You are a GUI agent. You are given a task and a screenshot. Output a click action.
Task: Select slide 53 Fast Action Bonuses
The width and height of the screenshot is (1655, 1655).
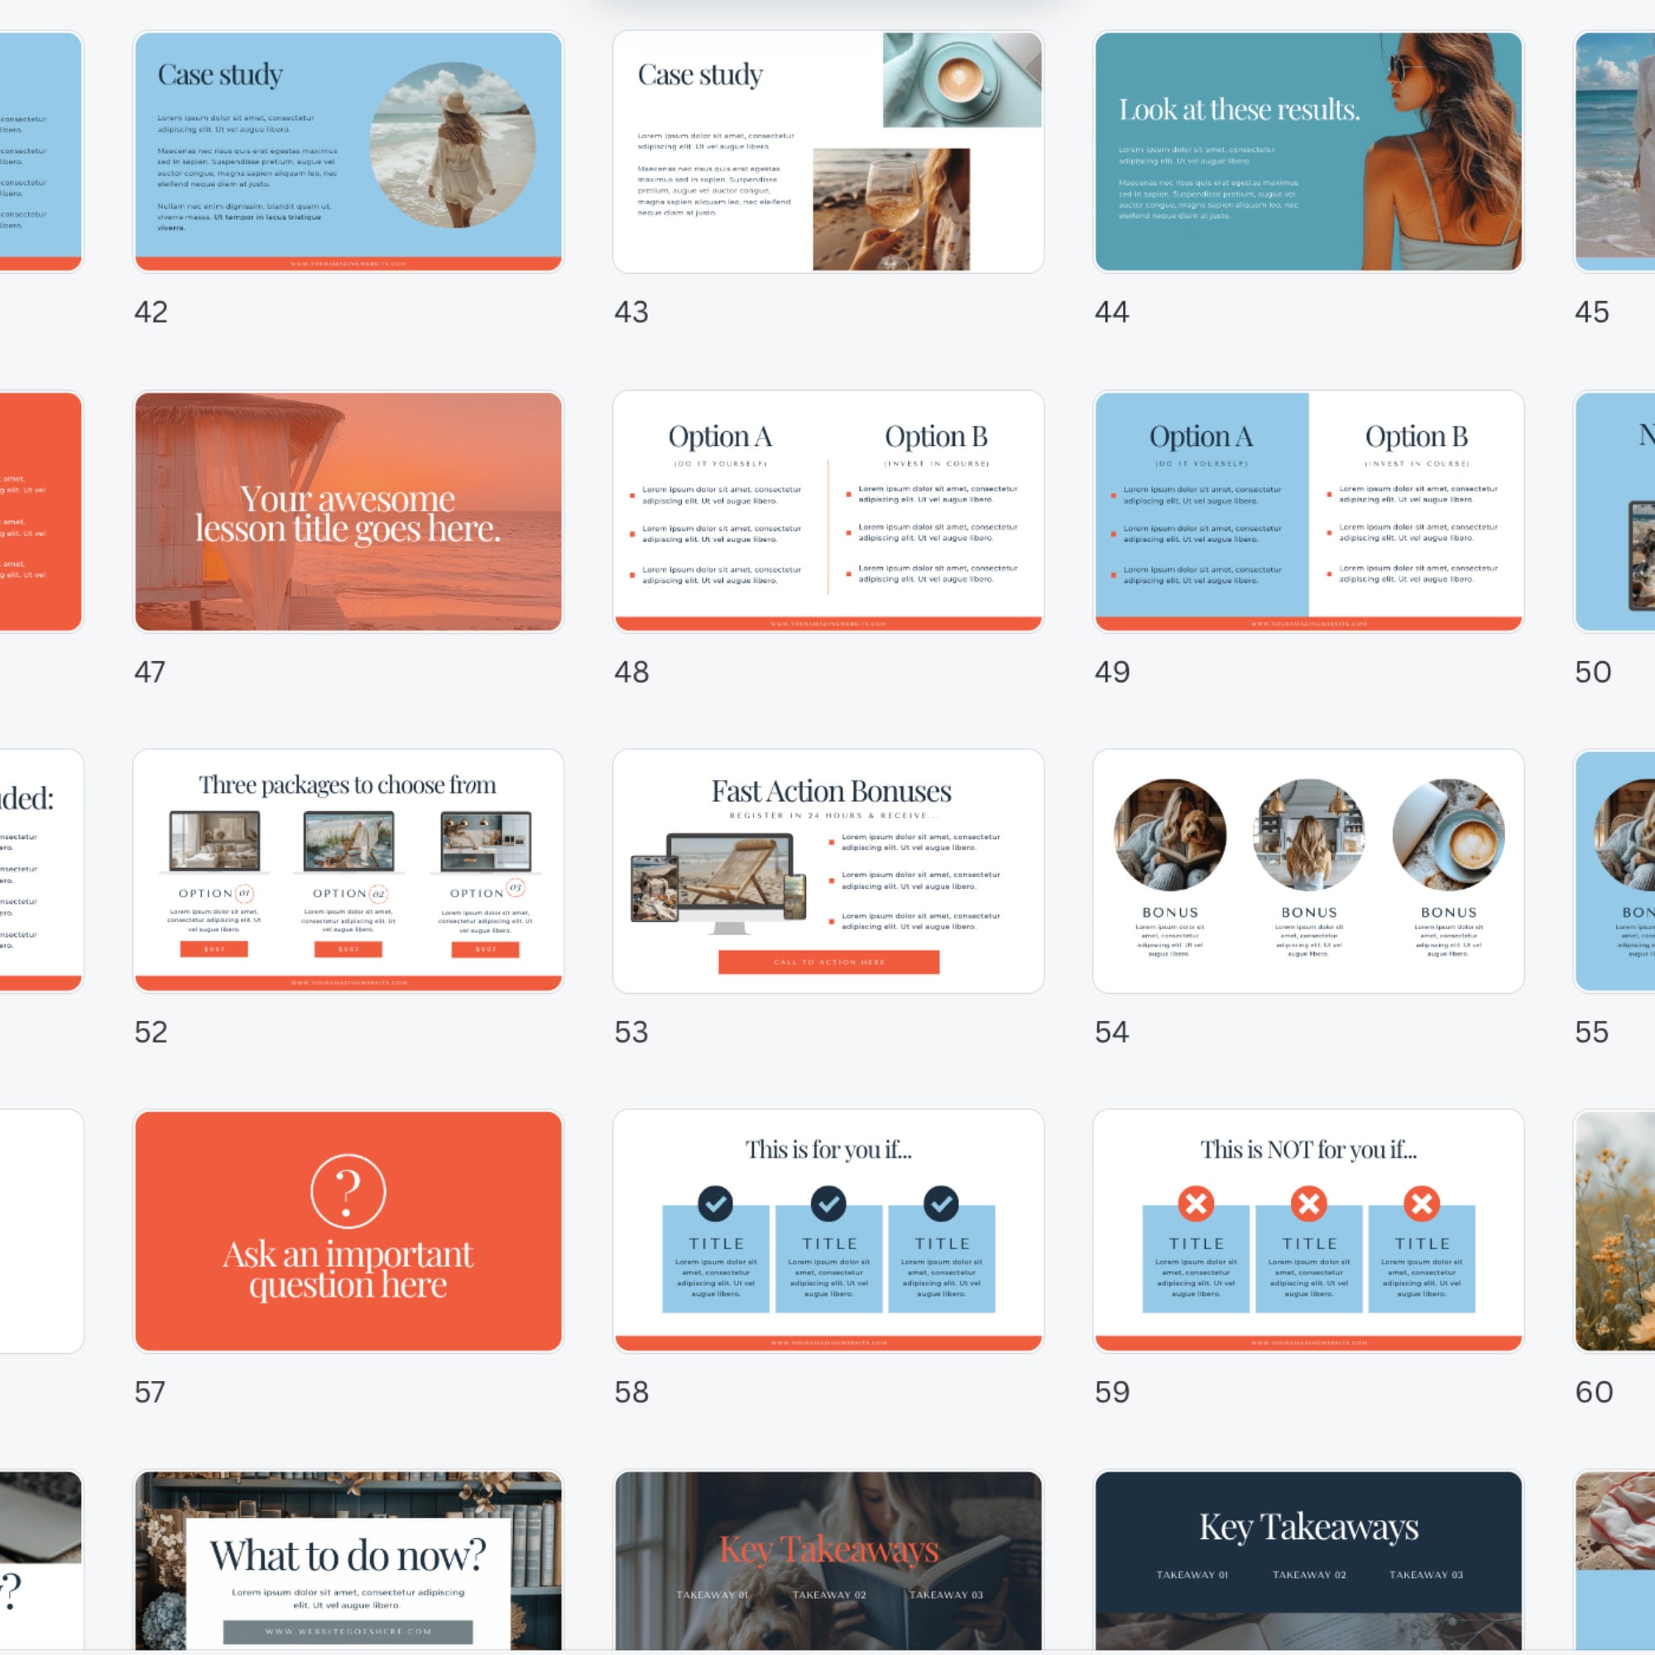828,871
